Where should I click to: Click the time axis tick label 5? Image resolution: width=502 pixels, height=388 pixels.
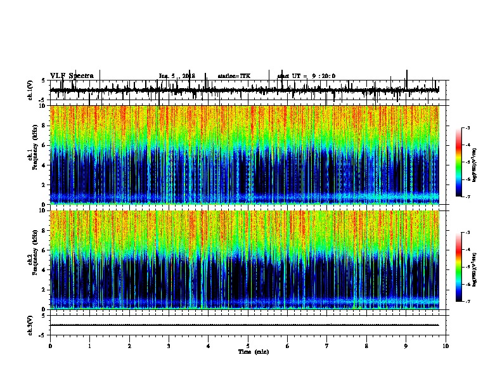point(248,346)
